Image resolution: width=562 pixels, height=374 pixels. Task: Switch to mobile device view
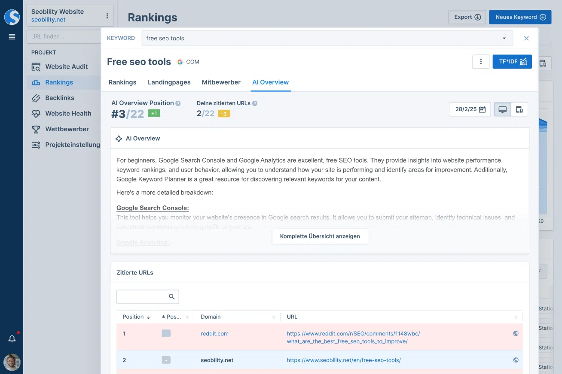point(519,109)
